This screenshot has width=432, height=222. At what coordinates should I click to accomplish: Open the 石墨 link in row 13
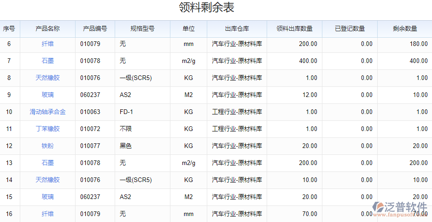[x=47, y=163]
